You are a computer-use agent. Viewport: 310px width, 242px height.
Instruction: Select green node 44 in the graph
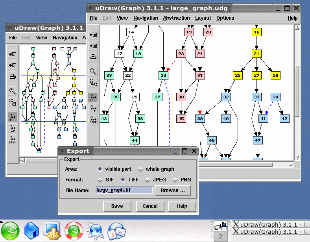click(x=135, y=140)
